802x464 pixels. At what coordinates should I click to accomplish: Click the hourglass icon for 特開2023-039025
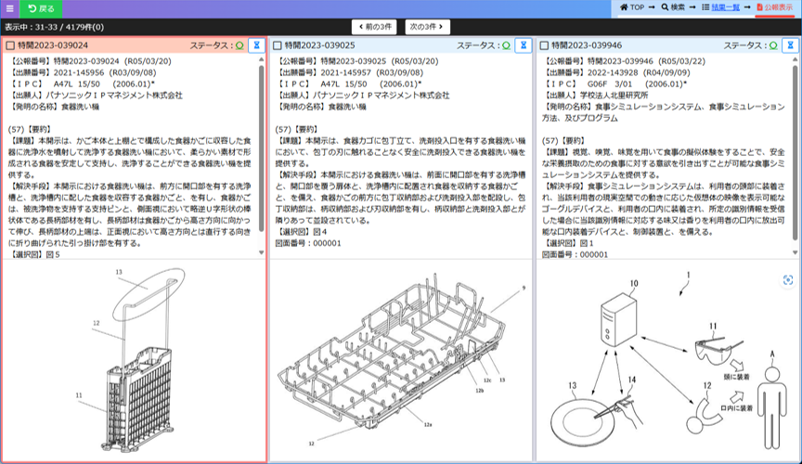pos(524,45)
